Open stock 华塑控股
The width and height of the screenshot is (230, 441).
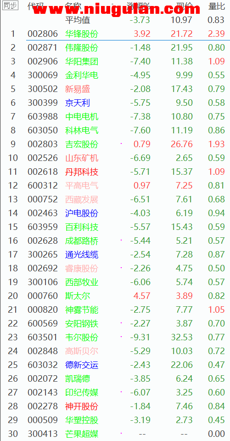coord(82,420)
